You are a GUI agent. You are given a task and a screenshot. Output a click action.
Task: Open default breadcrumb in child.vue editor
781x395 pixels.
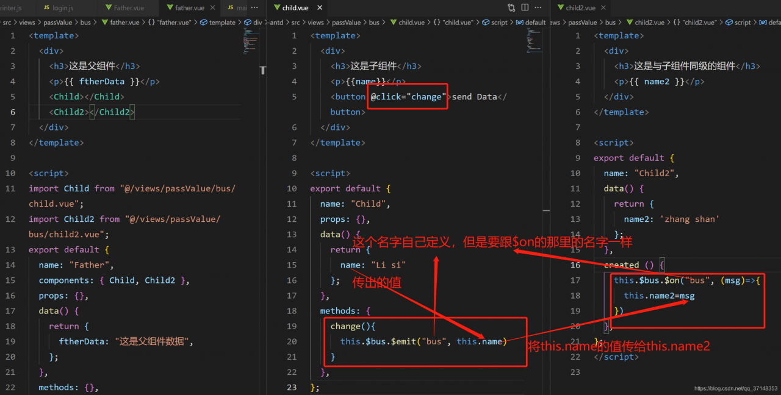531,23
